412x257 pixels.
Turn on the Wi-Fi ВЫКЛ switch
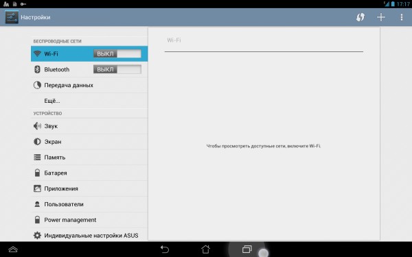117,53
